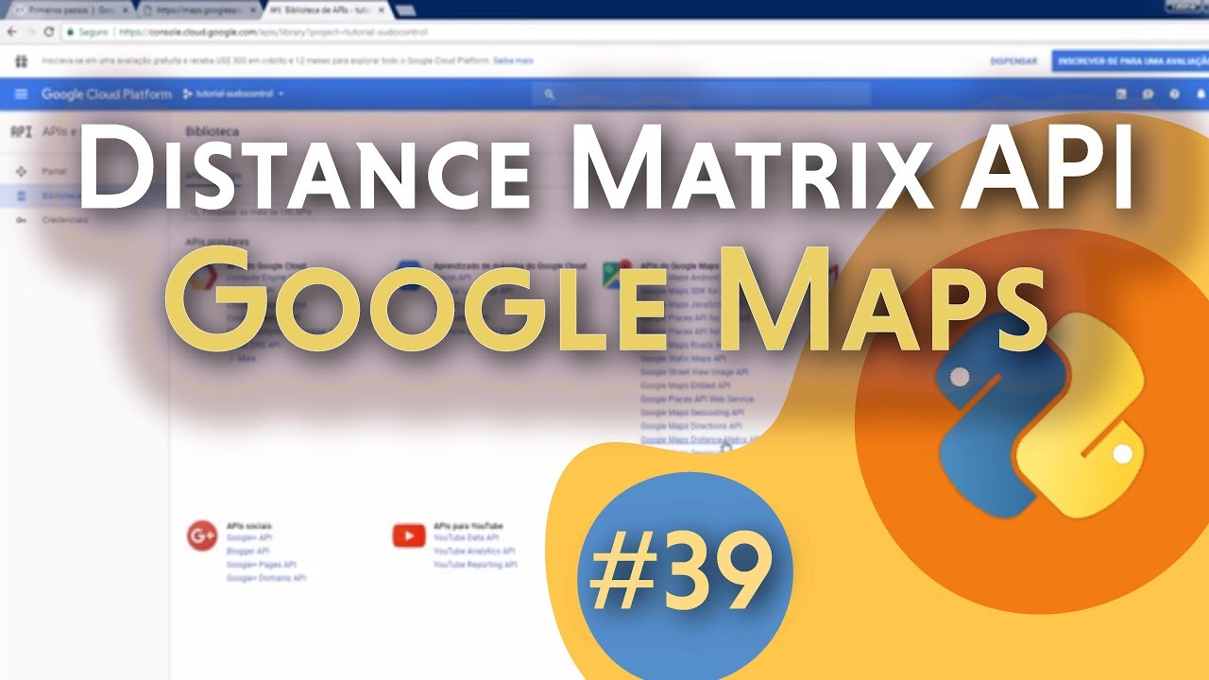Click the APIs para YouTube heading
Screen dimensions: 1209x680
click(x=468, y=525)
